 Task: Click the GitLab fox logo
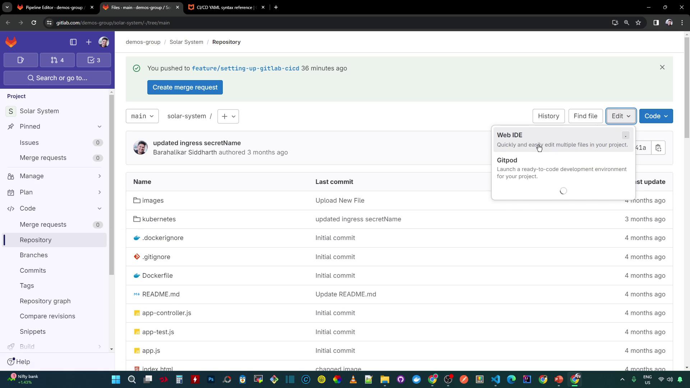point(11,42)
